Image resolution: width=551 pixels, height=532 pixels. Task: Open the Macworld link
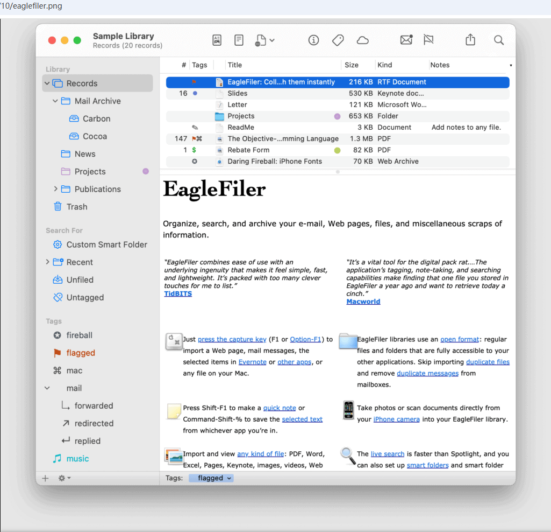tap(363, 302)
